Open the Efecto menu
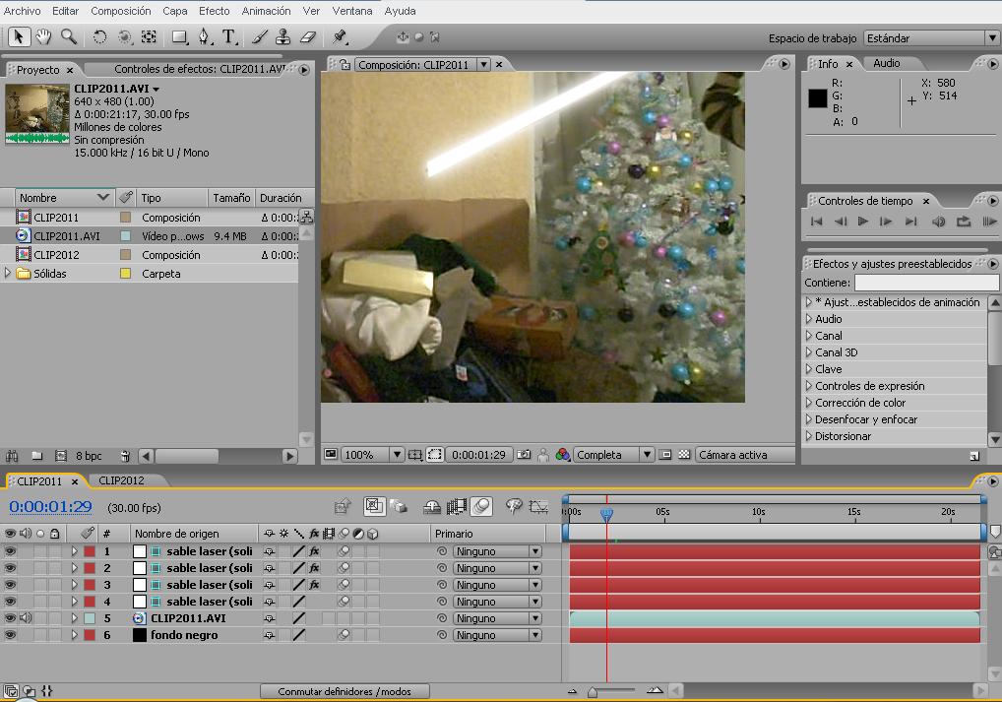The image size is (1002, 702). tap(214, 11)
